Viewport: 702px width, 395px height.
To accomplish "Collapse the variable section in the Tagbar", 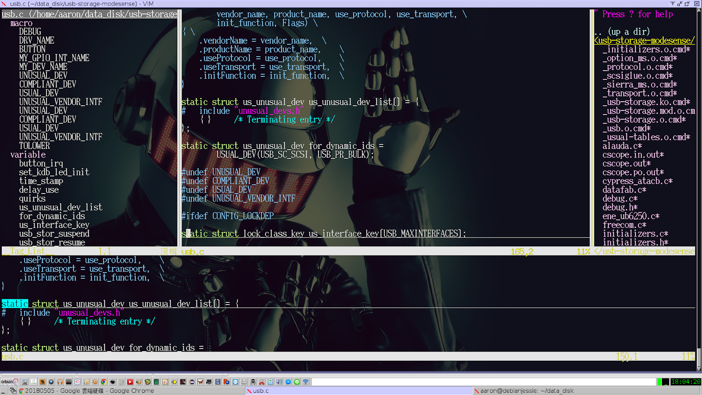I will 28,154.
